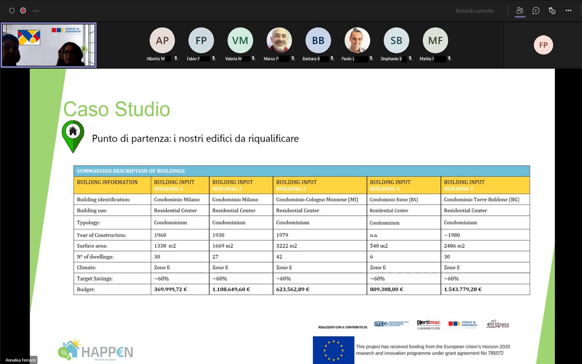Click Richiedi controllo button
This screenshot has width=582, height=364.
[x=475, y=11]
